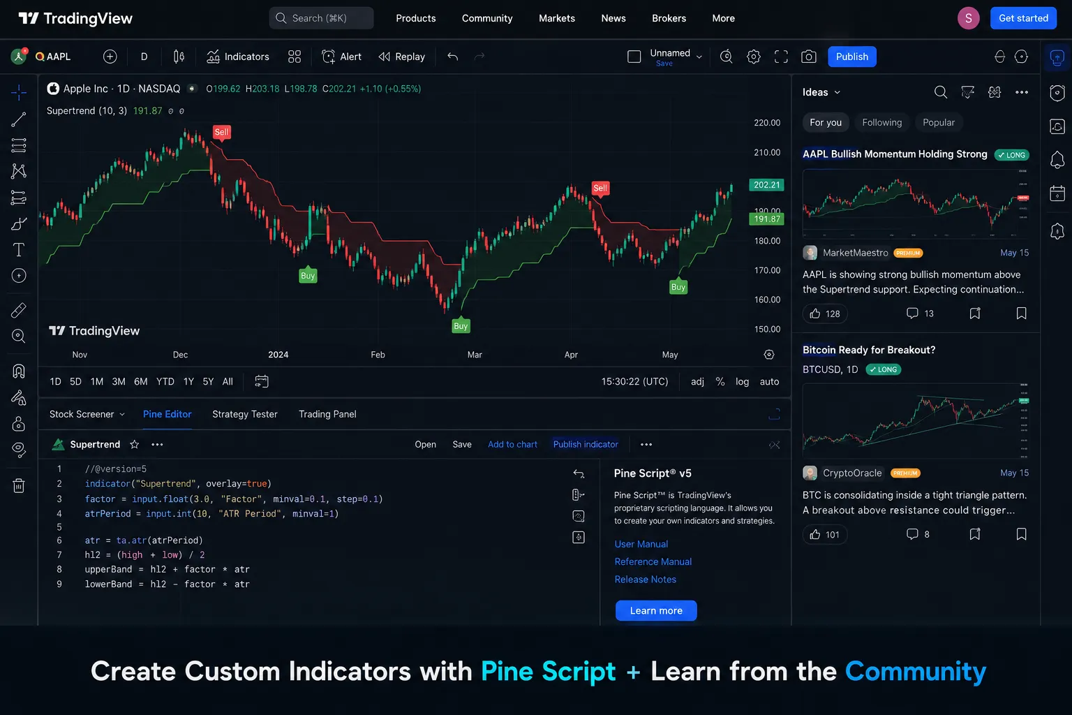1072x715 pixels.
Task: Open the Markets menu
Action: pos(557,18)
